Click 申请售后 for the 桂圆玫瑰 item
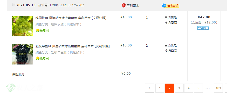 (171, 18)
